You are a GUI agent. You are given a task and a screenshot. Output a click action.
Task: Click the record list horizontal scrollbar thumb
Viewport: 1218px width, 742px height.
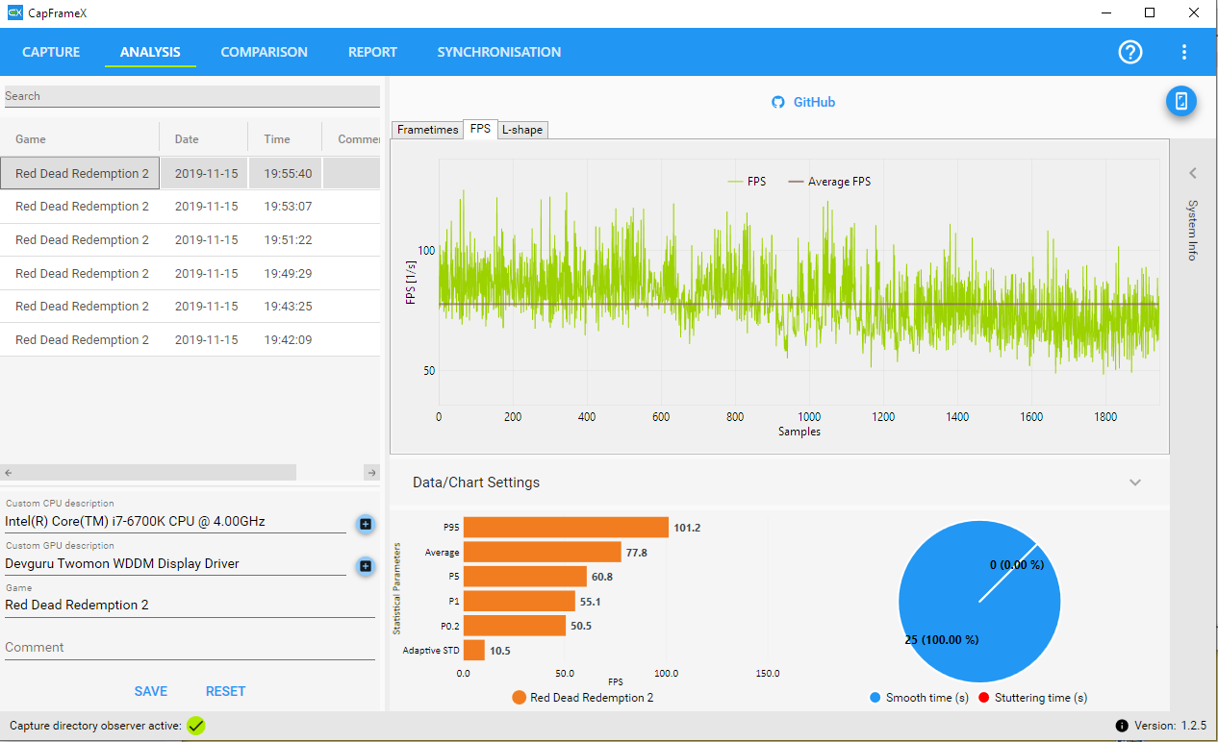(x=156, y=473)
